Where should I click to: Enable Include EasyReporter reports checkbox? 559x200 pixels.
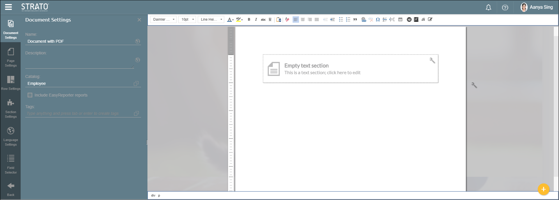[30, 95]
